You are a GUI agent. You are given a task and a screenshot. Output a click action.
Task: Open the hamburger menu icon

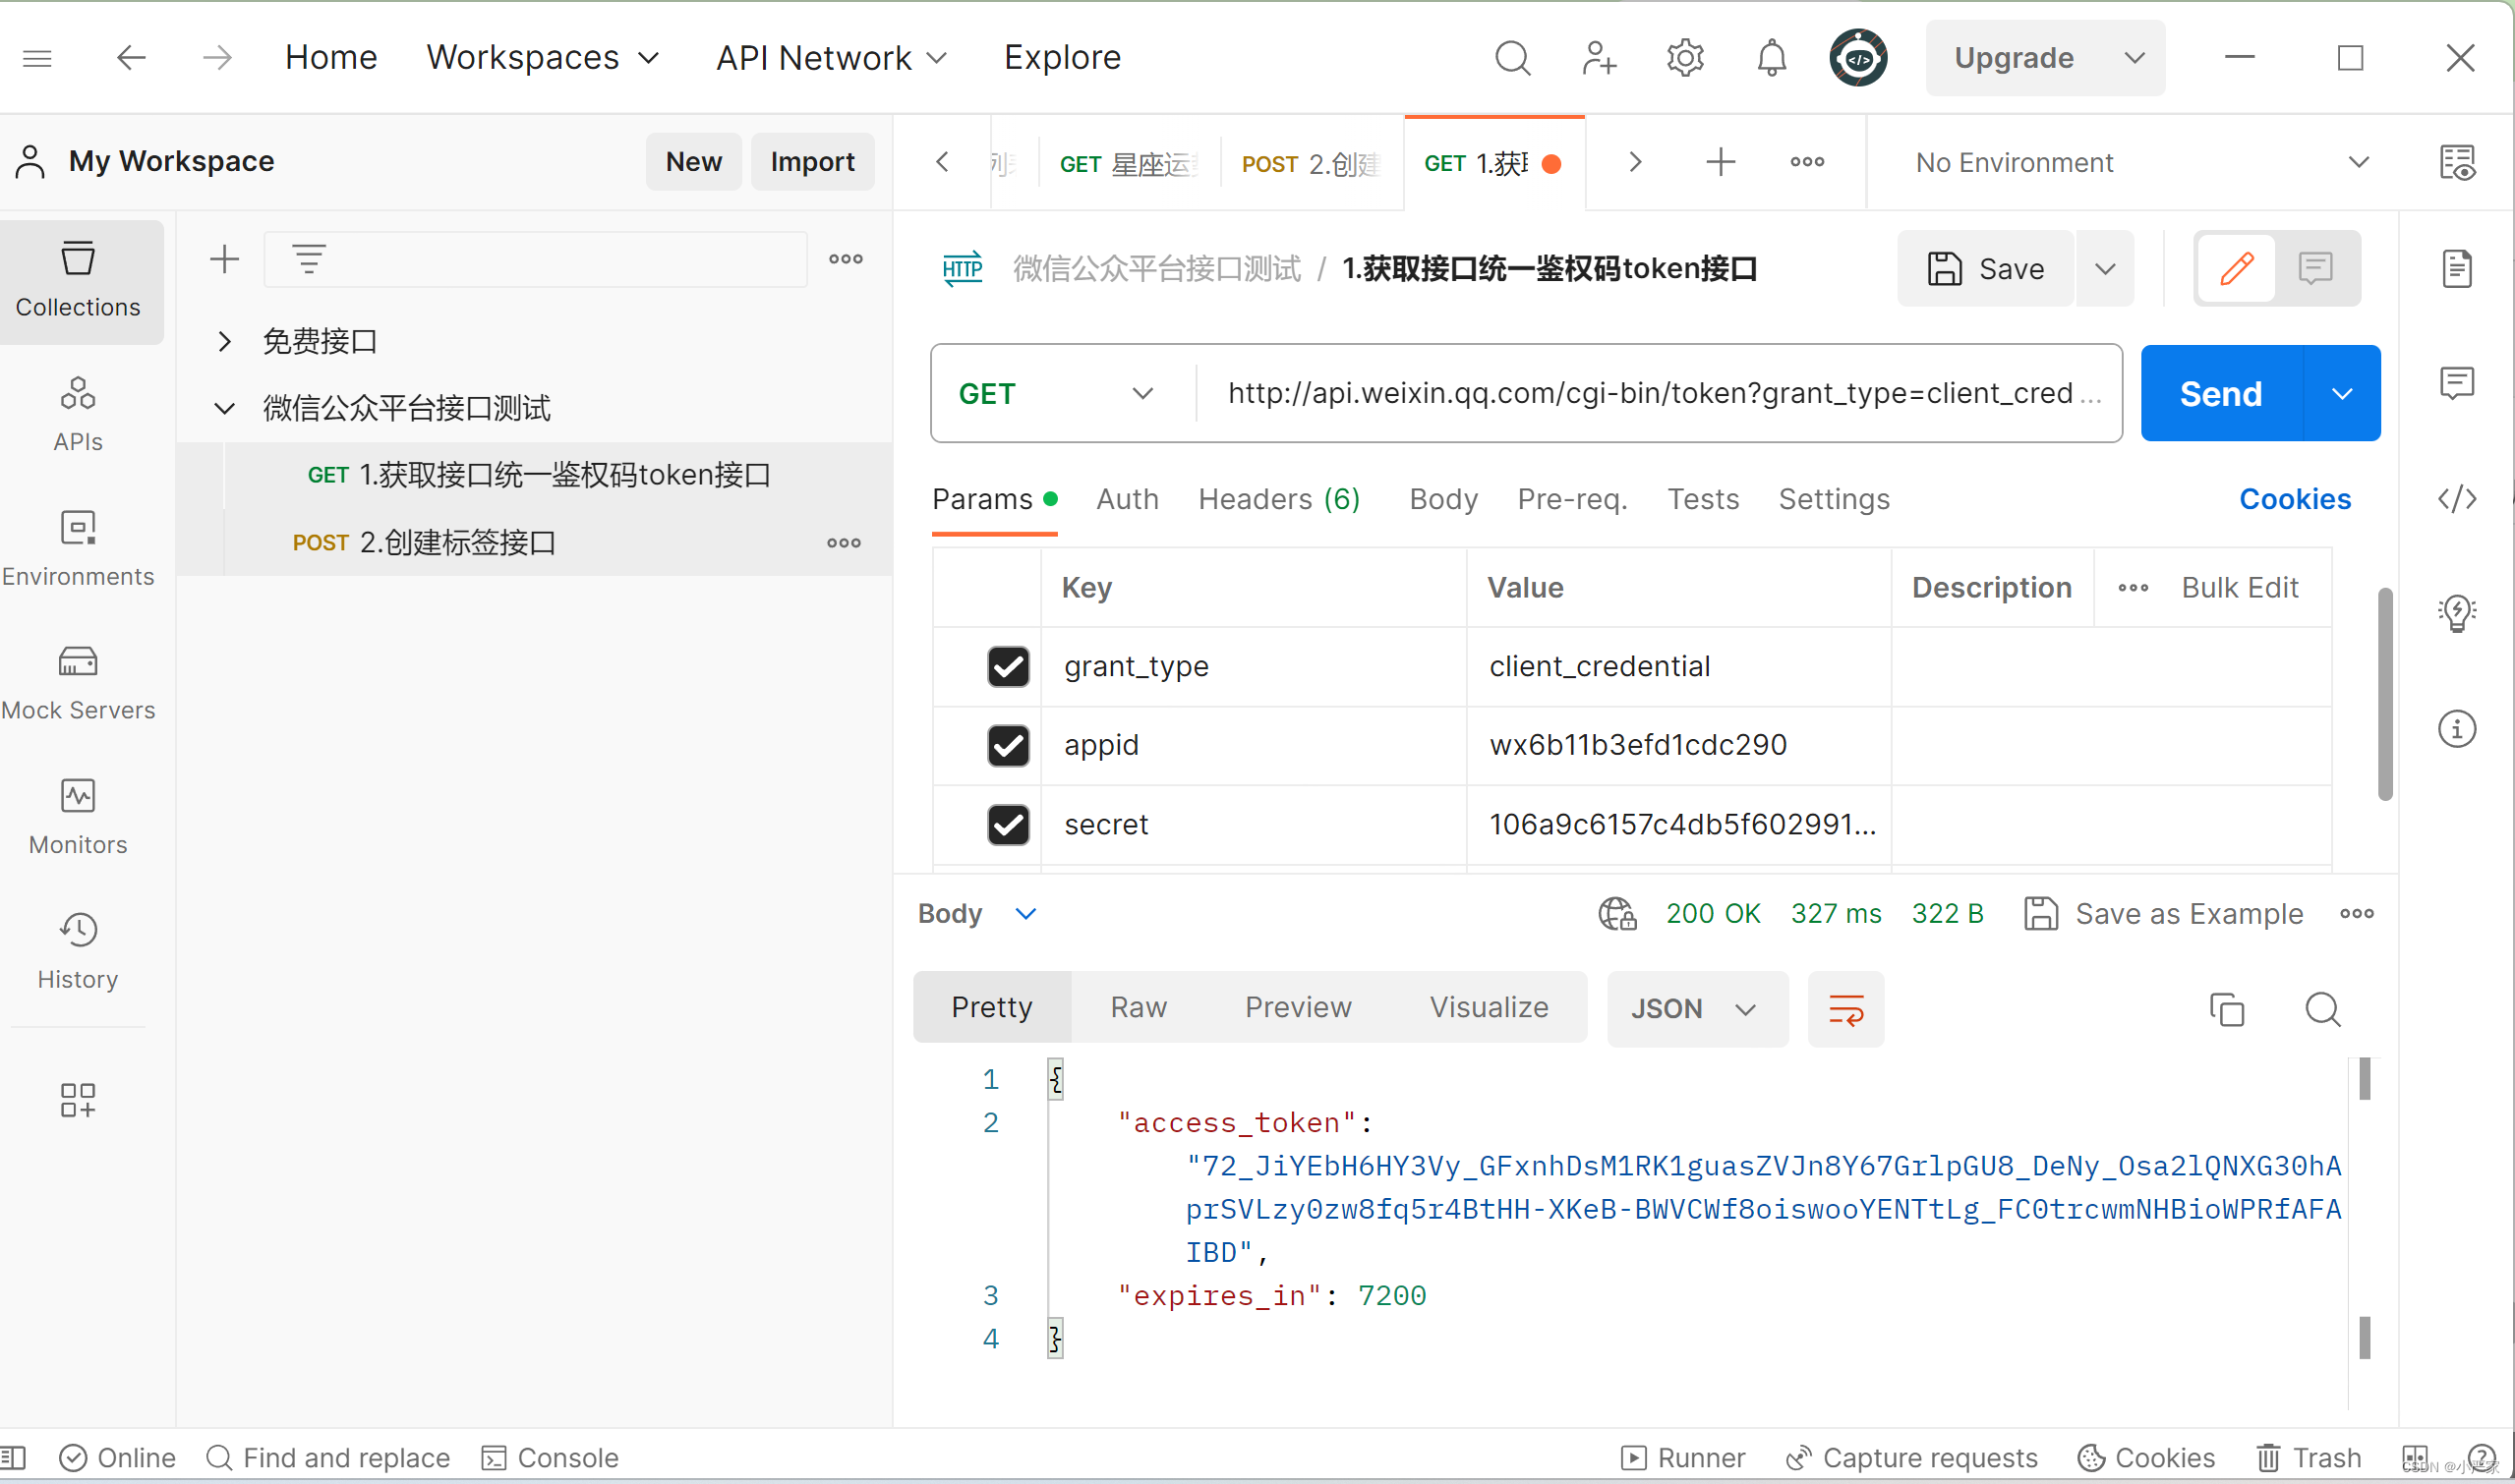click(x=37, y=58)
